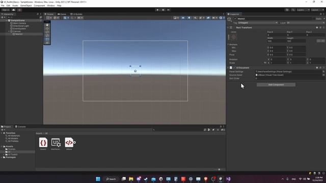Click the Sign in button
The width and height of the screenshot is (326, 183).
pos(6,10)
